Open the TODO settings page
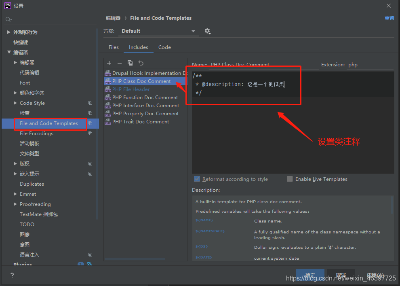 click(x=27, y=224)
